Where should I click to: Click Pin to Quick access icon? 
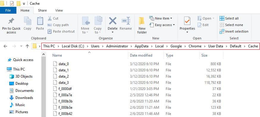pyautogui.click(x=11, y=21)
